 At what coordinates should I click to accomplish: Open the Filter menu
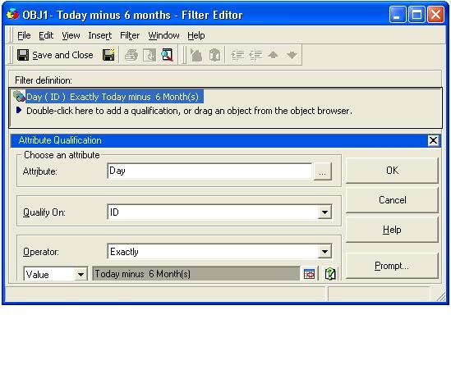(130, 35)
